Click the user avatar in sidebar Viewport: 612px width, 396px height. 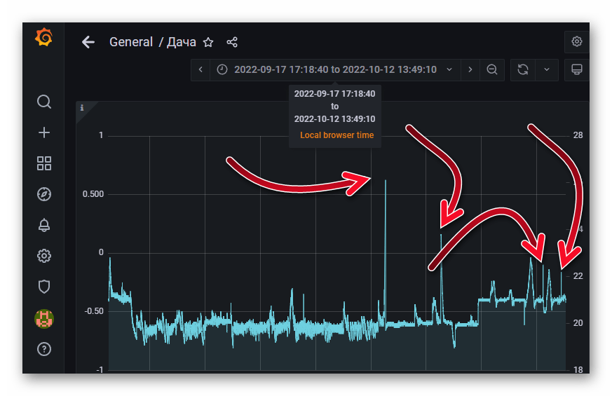click(x=44, y=319)
